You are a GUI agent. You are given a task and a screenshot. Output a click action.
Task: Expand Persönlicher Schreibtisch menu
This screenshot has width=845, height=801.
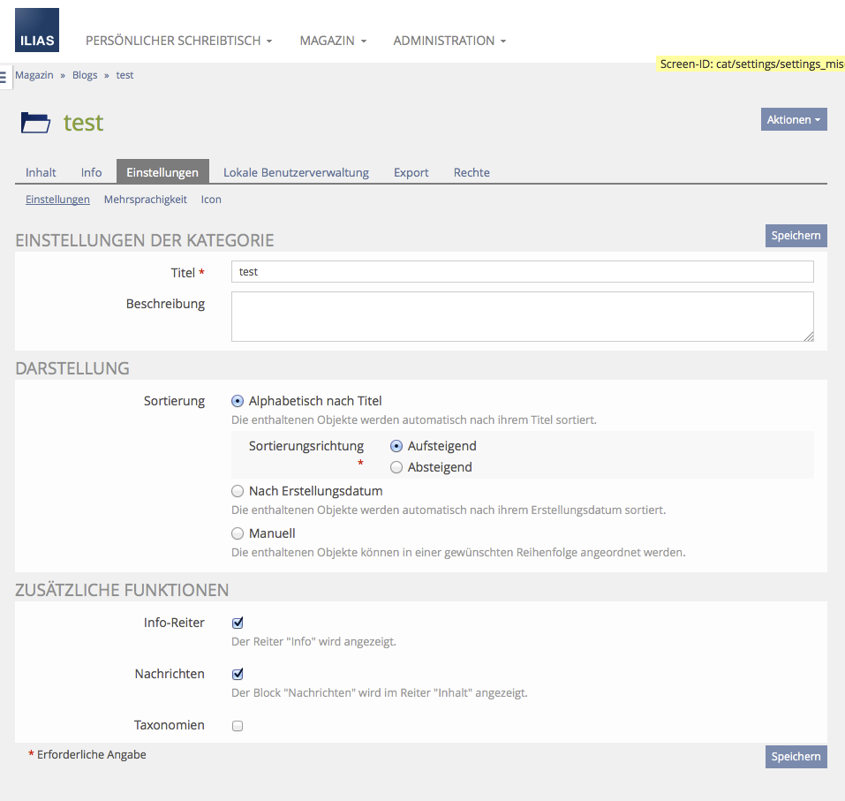coord(178,41)
